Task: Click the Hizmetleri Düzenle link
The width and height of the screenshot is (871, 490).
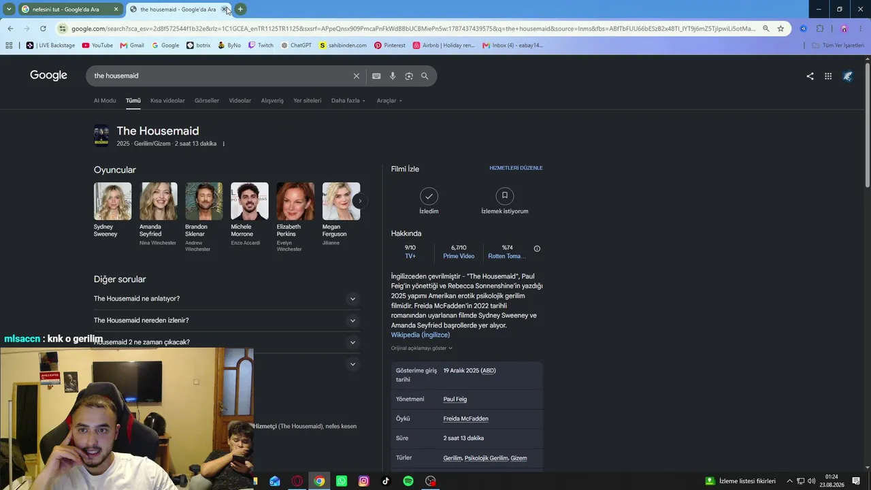Action: pos(516,168)
